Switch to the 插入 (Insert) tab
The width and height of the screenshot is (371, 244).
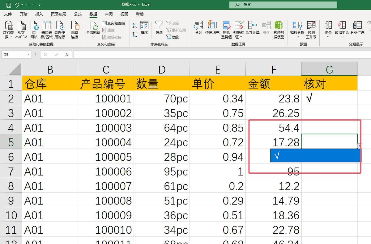(39, 14)
